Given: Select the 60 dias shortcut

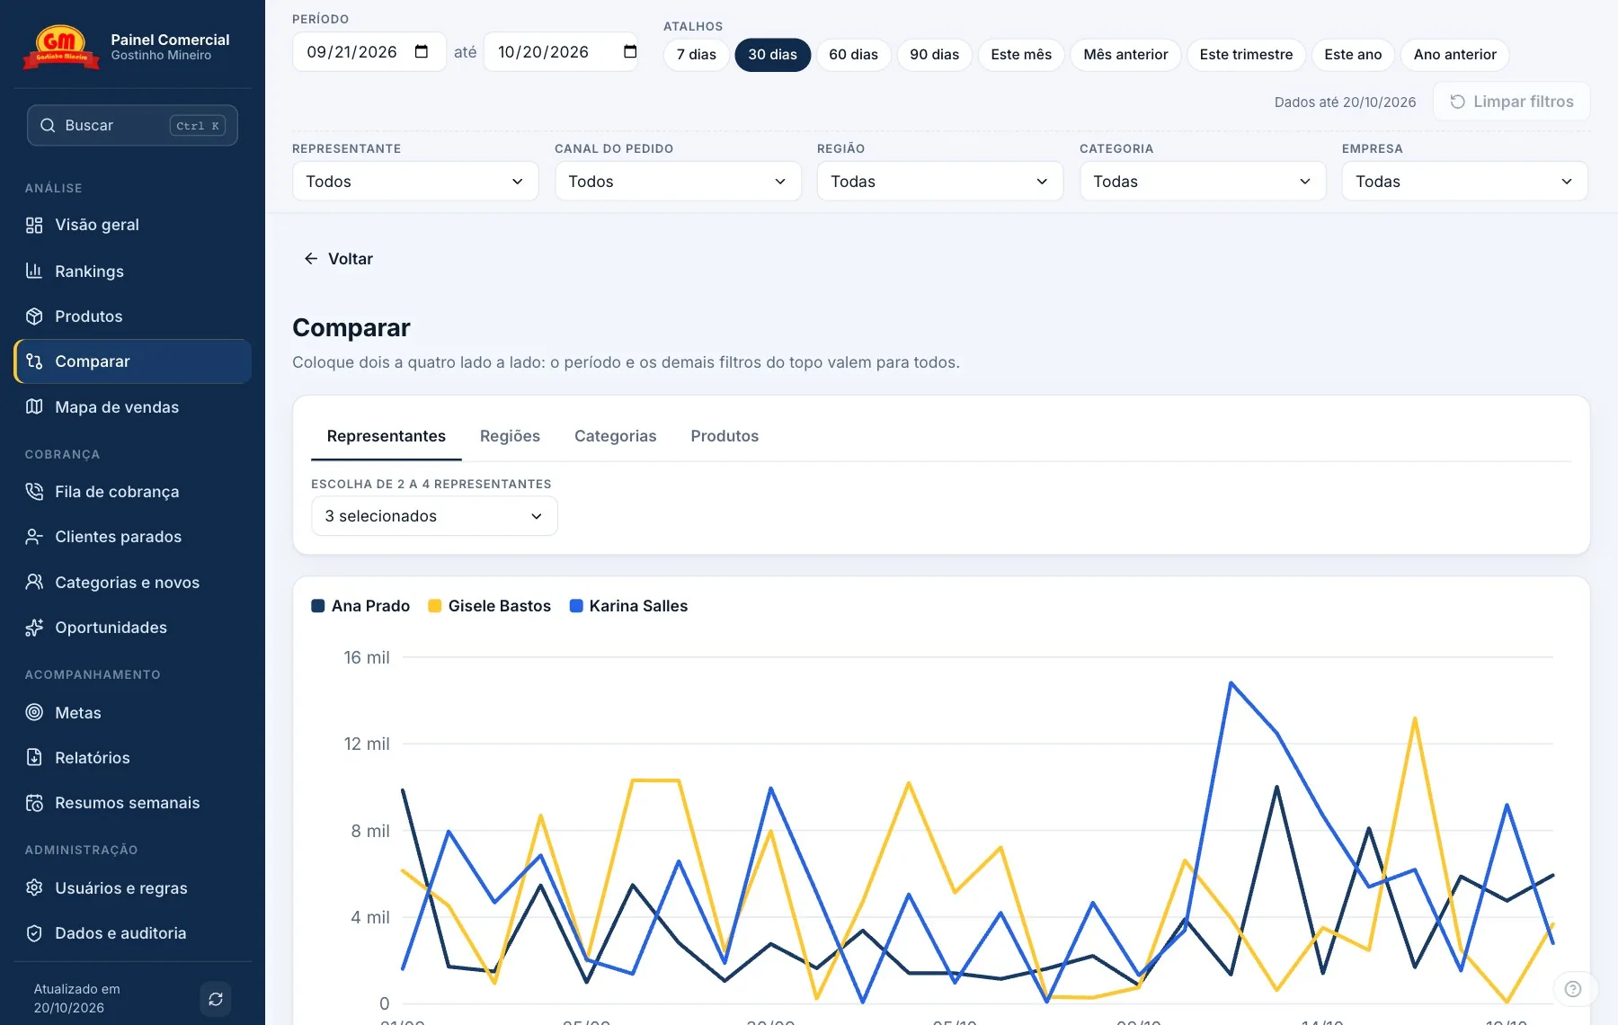Looking at the screenshot, I should tap(853, 55).
